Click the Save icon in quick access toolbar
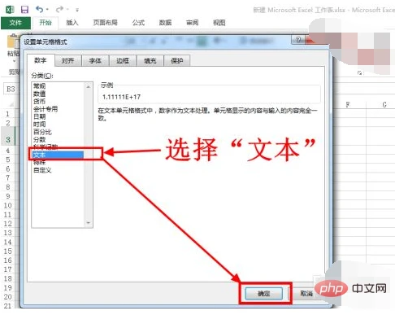Screen dimensions: 395x315 24,10
